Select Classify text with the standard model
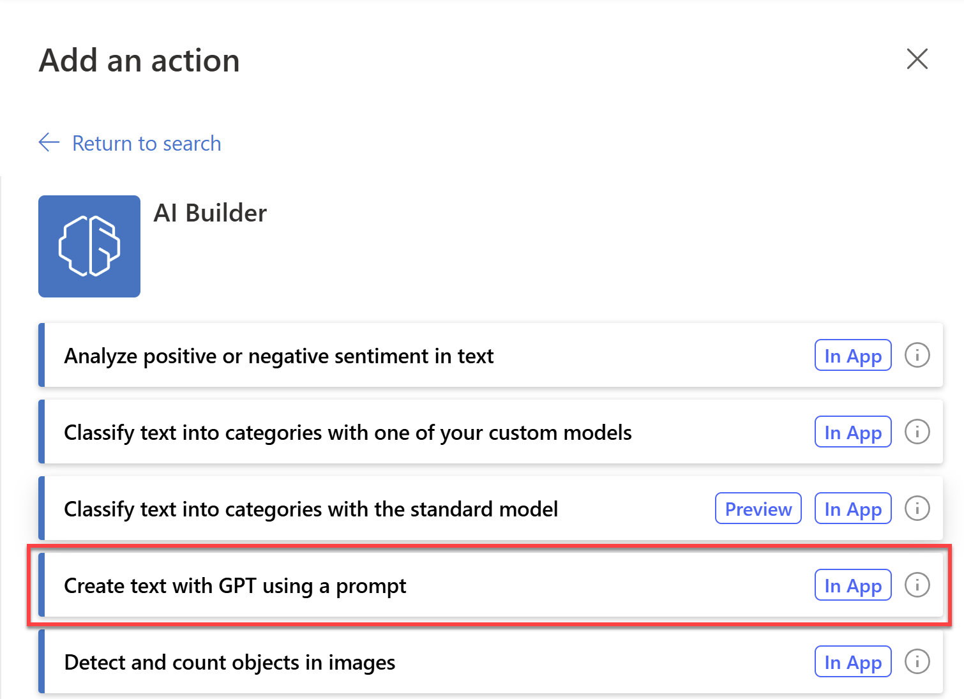The height and width of the screenshot is (699, 964). pos(310,509)
